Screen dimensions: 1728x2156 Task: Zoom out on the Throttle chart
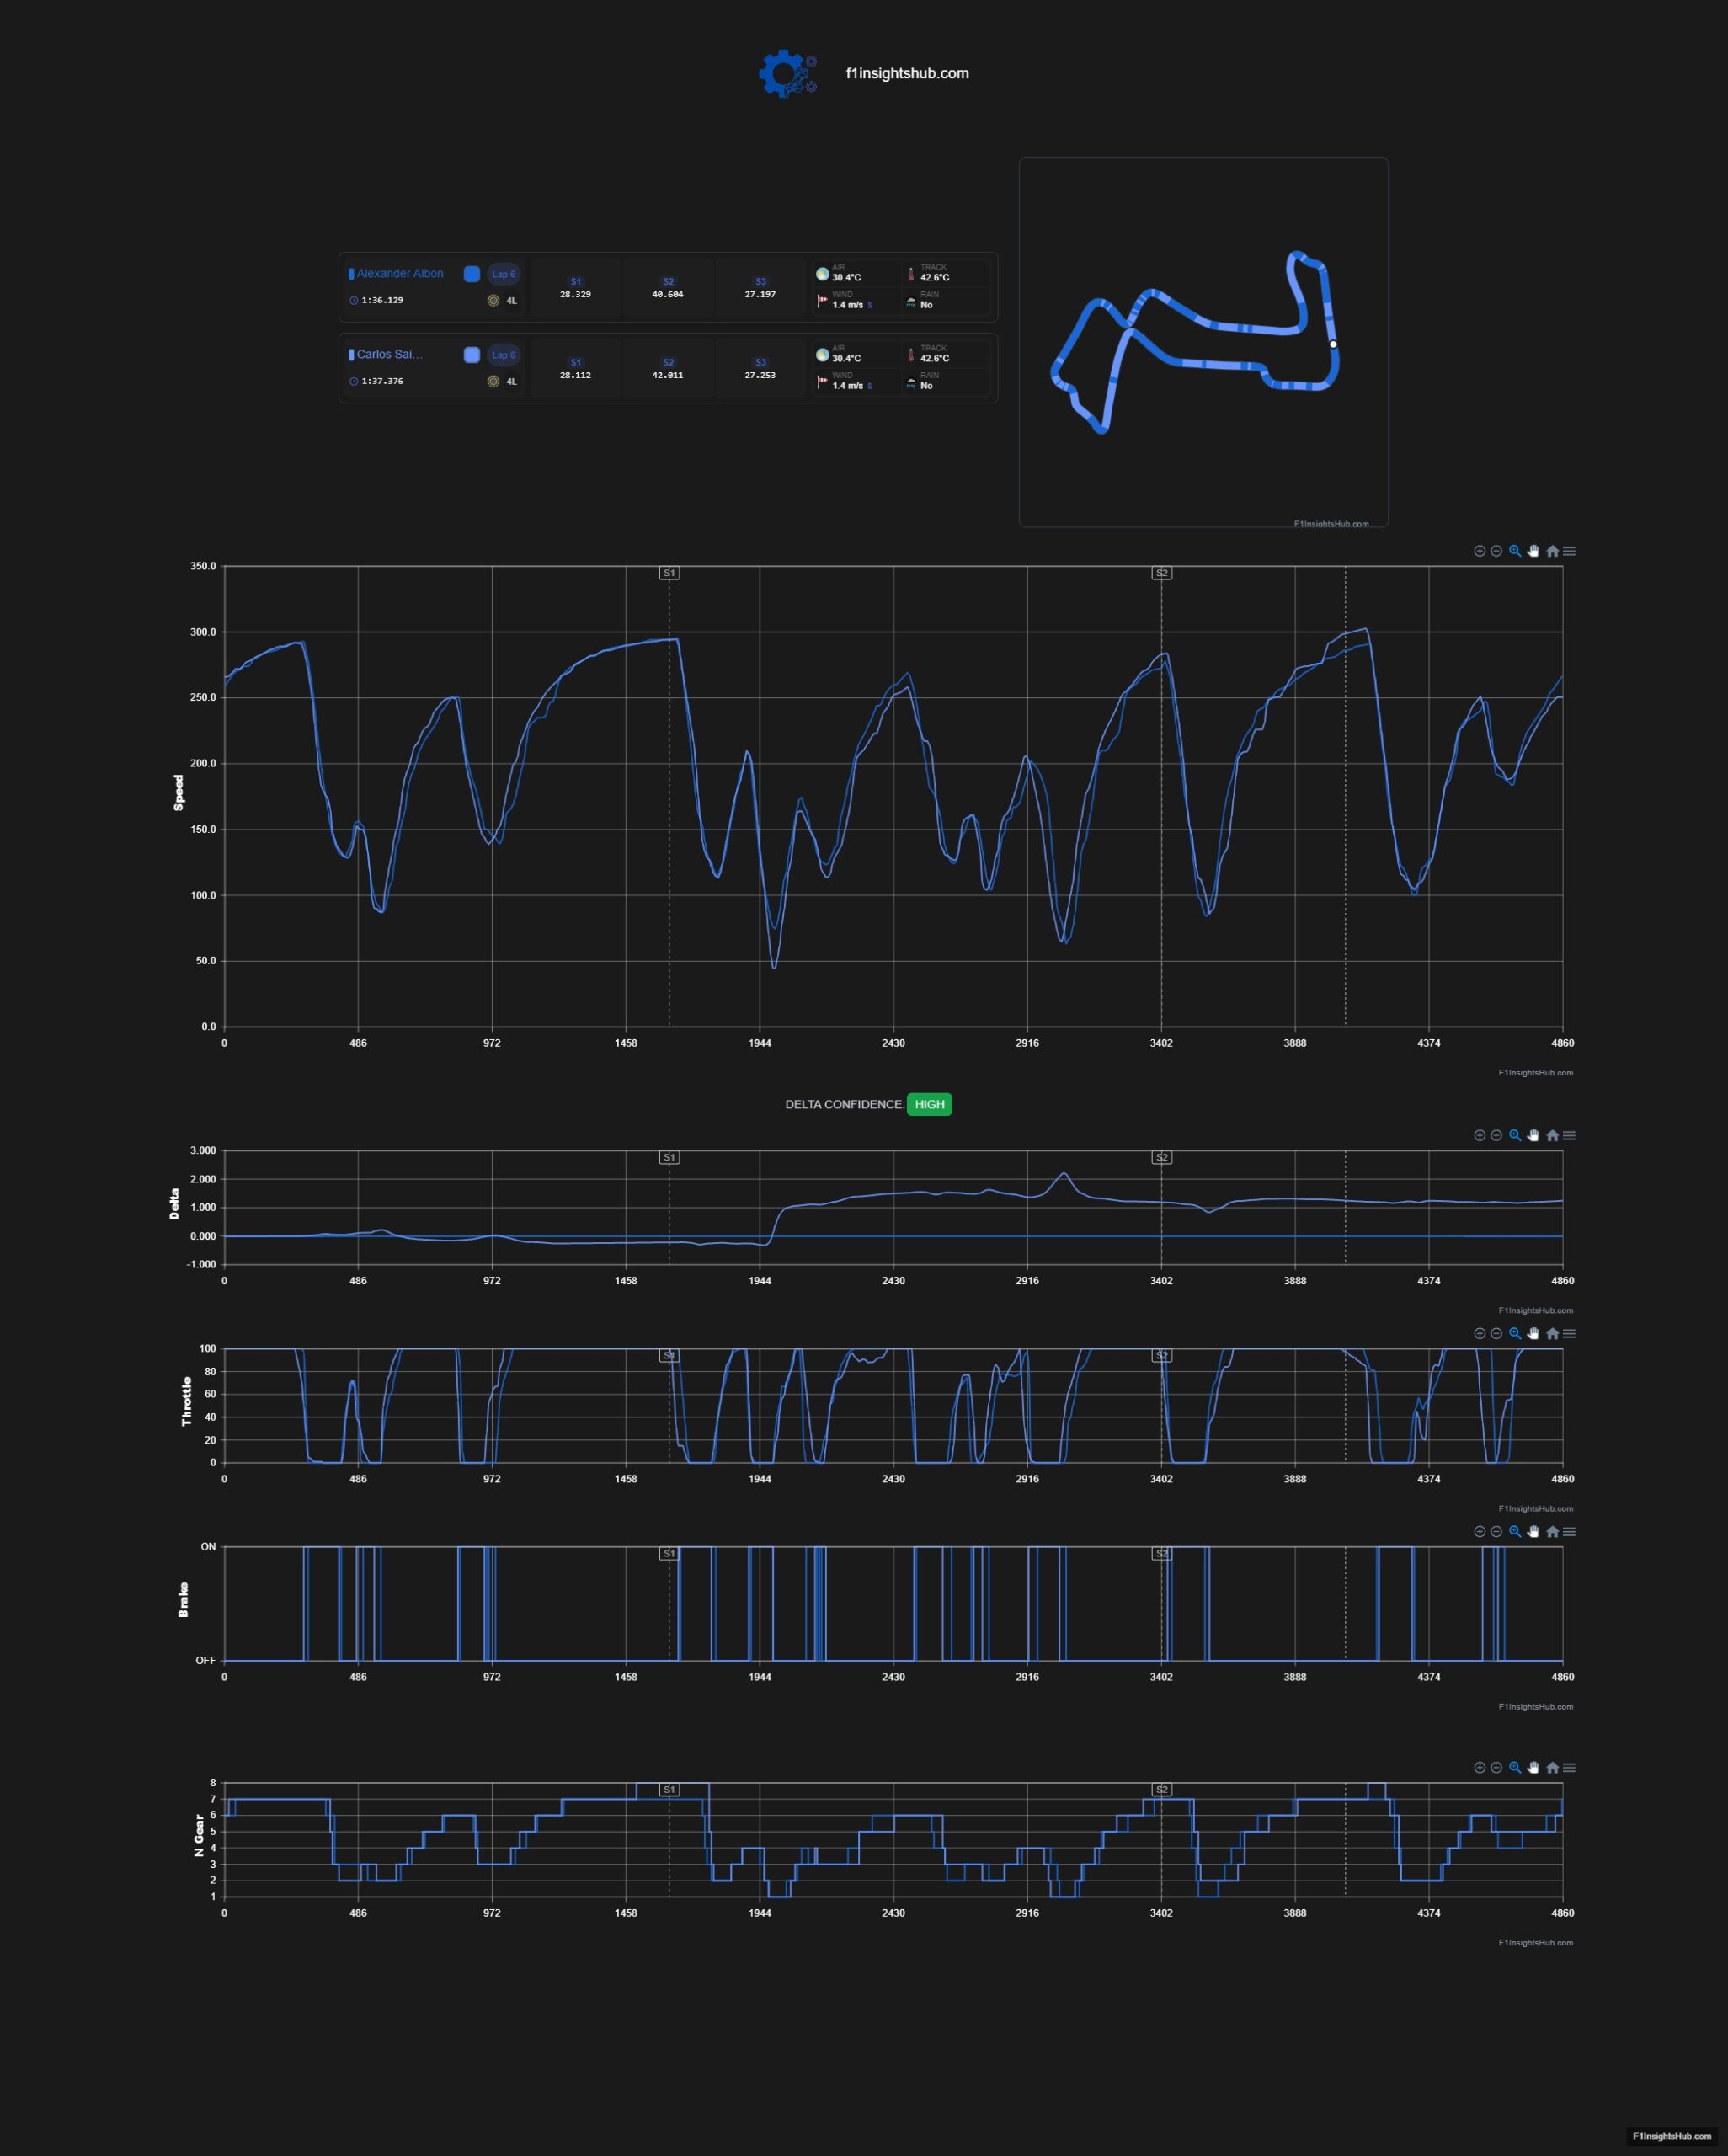(1496, 1333)
